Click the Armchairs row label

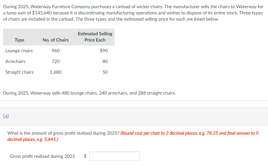(x=15, y=61)
